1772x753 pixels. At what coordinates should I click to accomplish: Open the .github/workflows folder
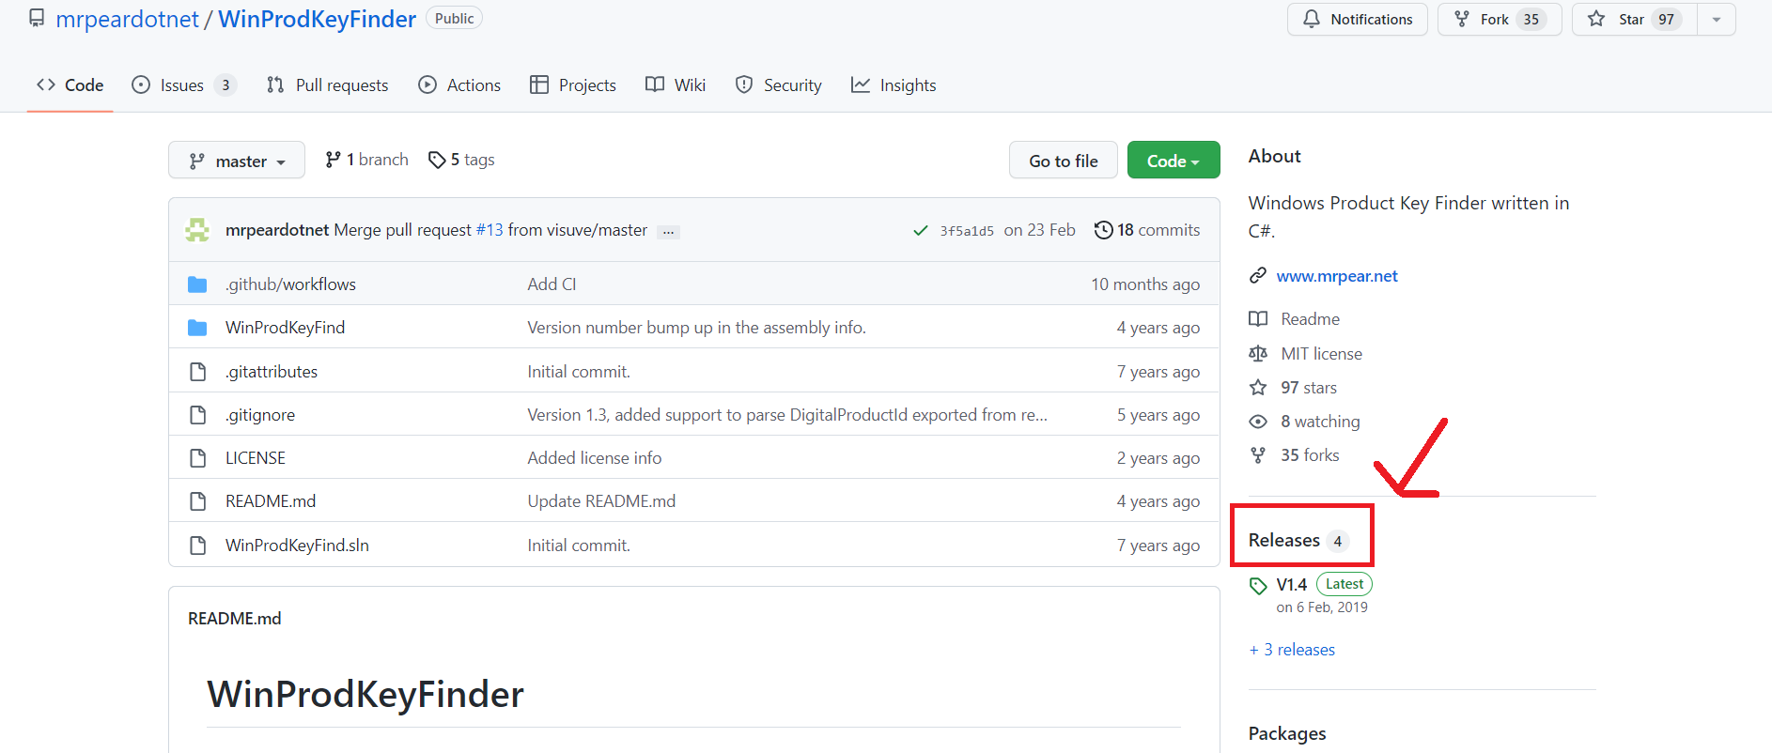290,284
